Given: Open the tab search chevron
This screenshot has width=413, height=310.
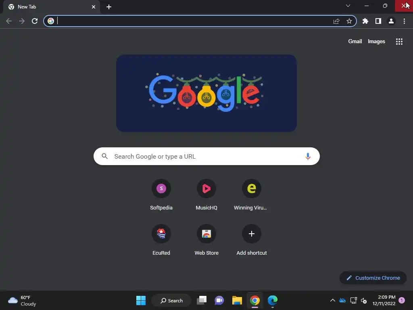Looking at the screenshot, I should tap(348, 6).
